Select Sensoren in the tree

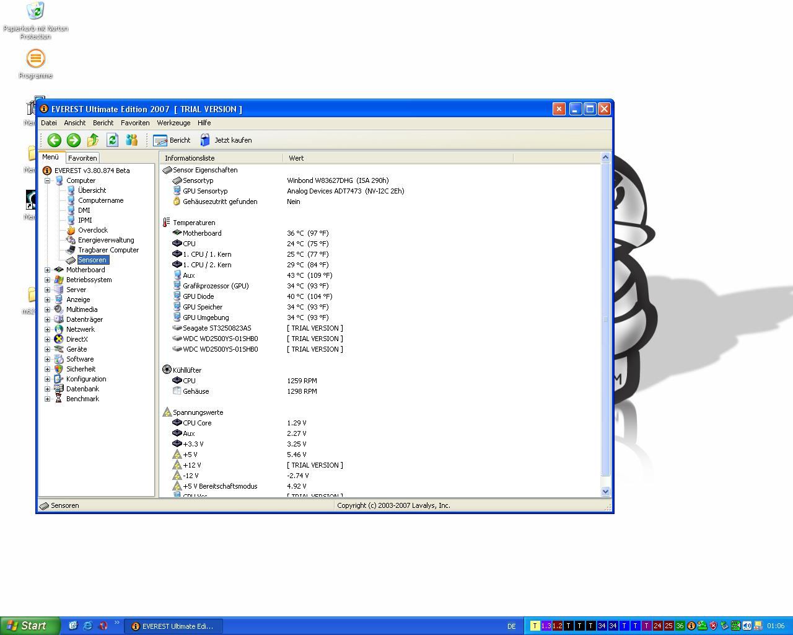click(x=92, y=260)
